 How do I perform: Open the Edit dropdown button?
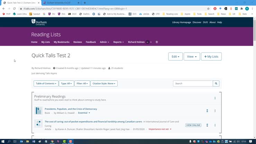coord(175,56)
